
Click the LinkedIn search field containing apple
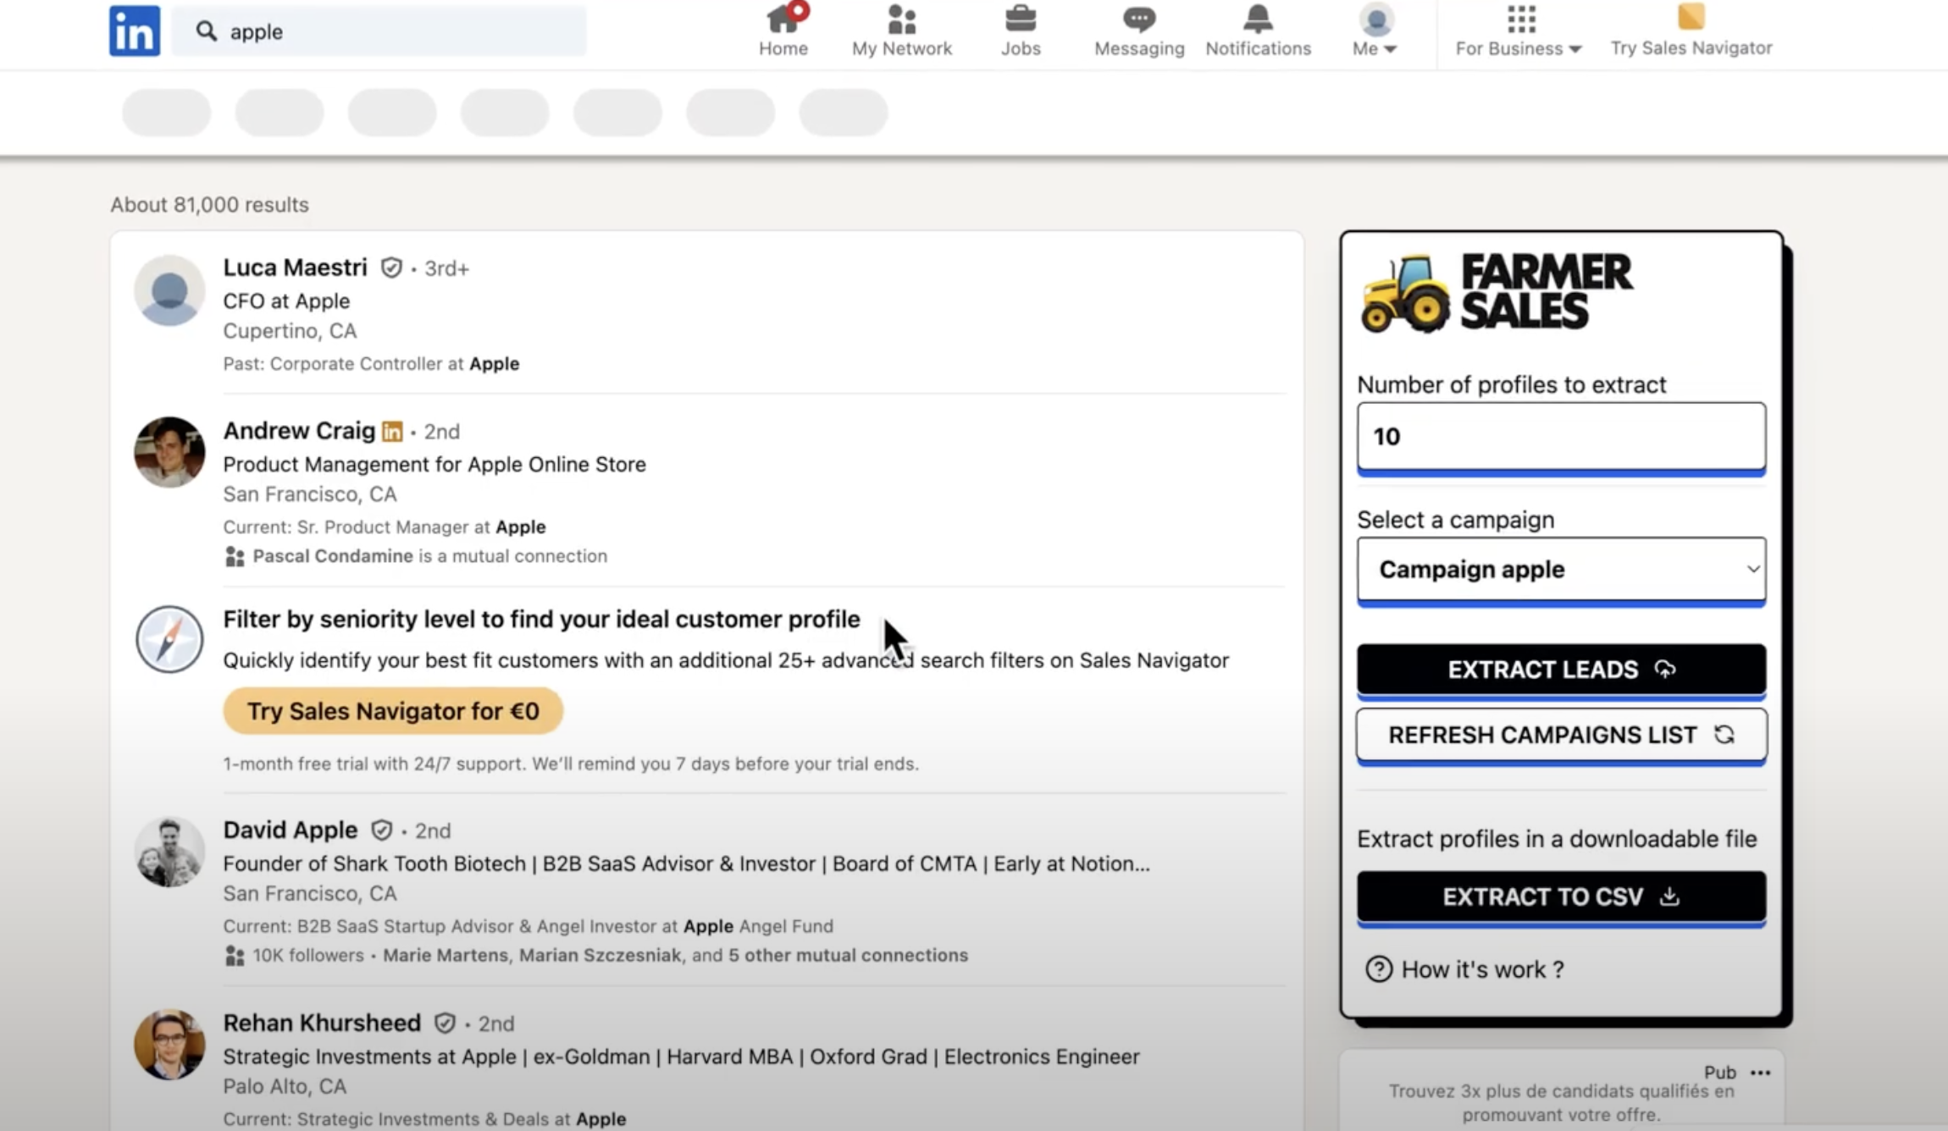pos(379,31)
